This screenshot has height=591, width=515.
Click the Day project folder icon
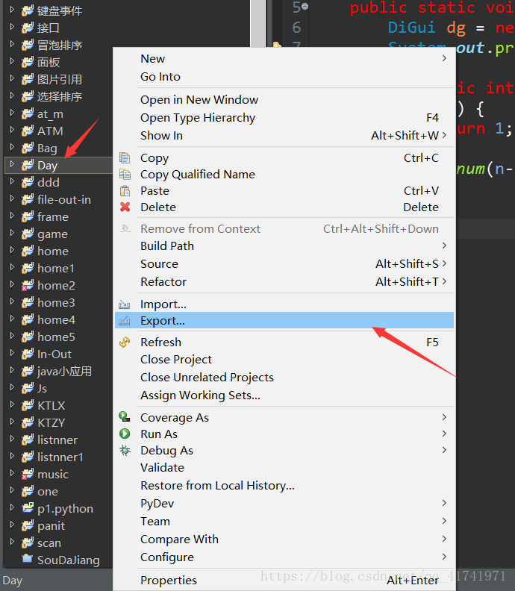pyautogui.click(x=28, y=165)
